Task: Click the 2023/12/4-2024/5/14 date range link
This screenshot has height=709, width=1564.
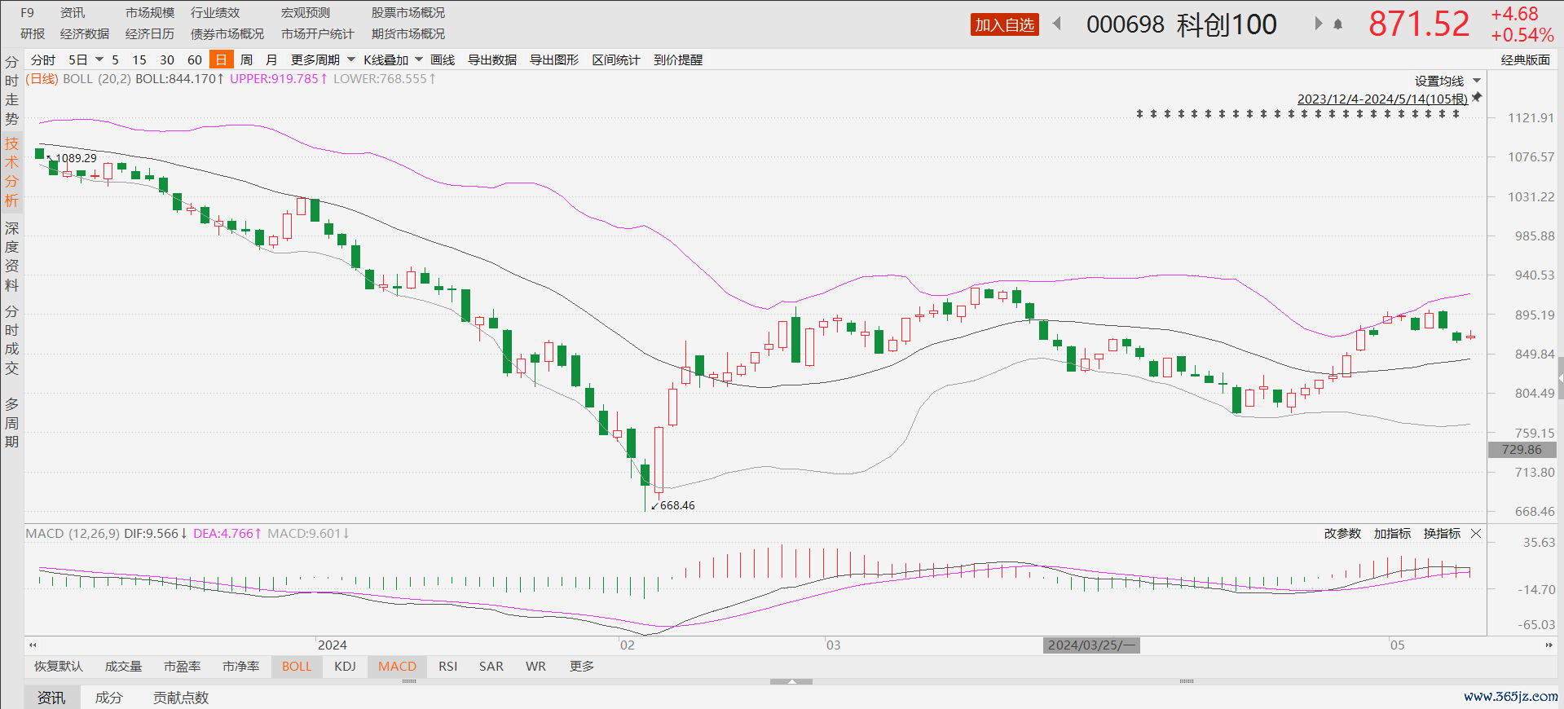Action: click(x=1382, y=99)
